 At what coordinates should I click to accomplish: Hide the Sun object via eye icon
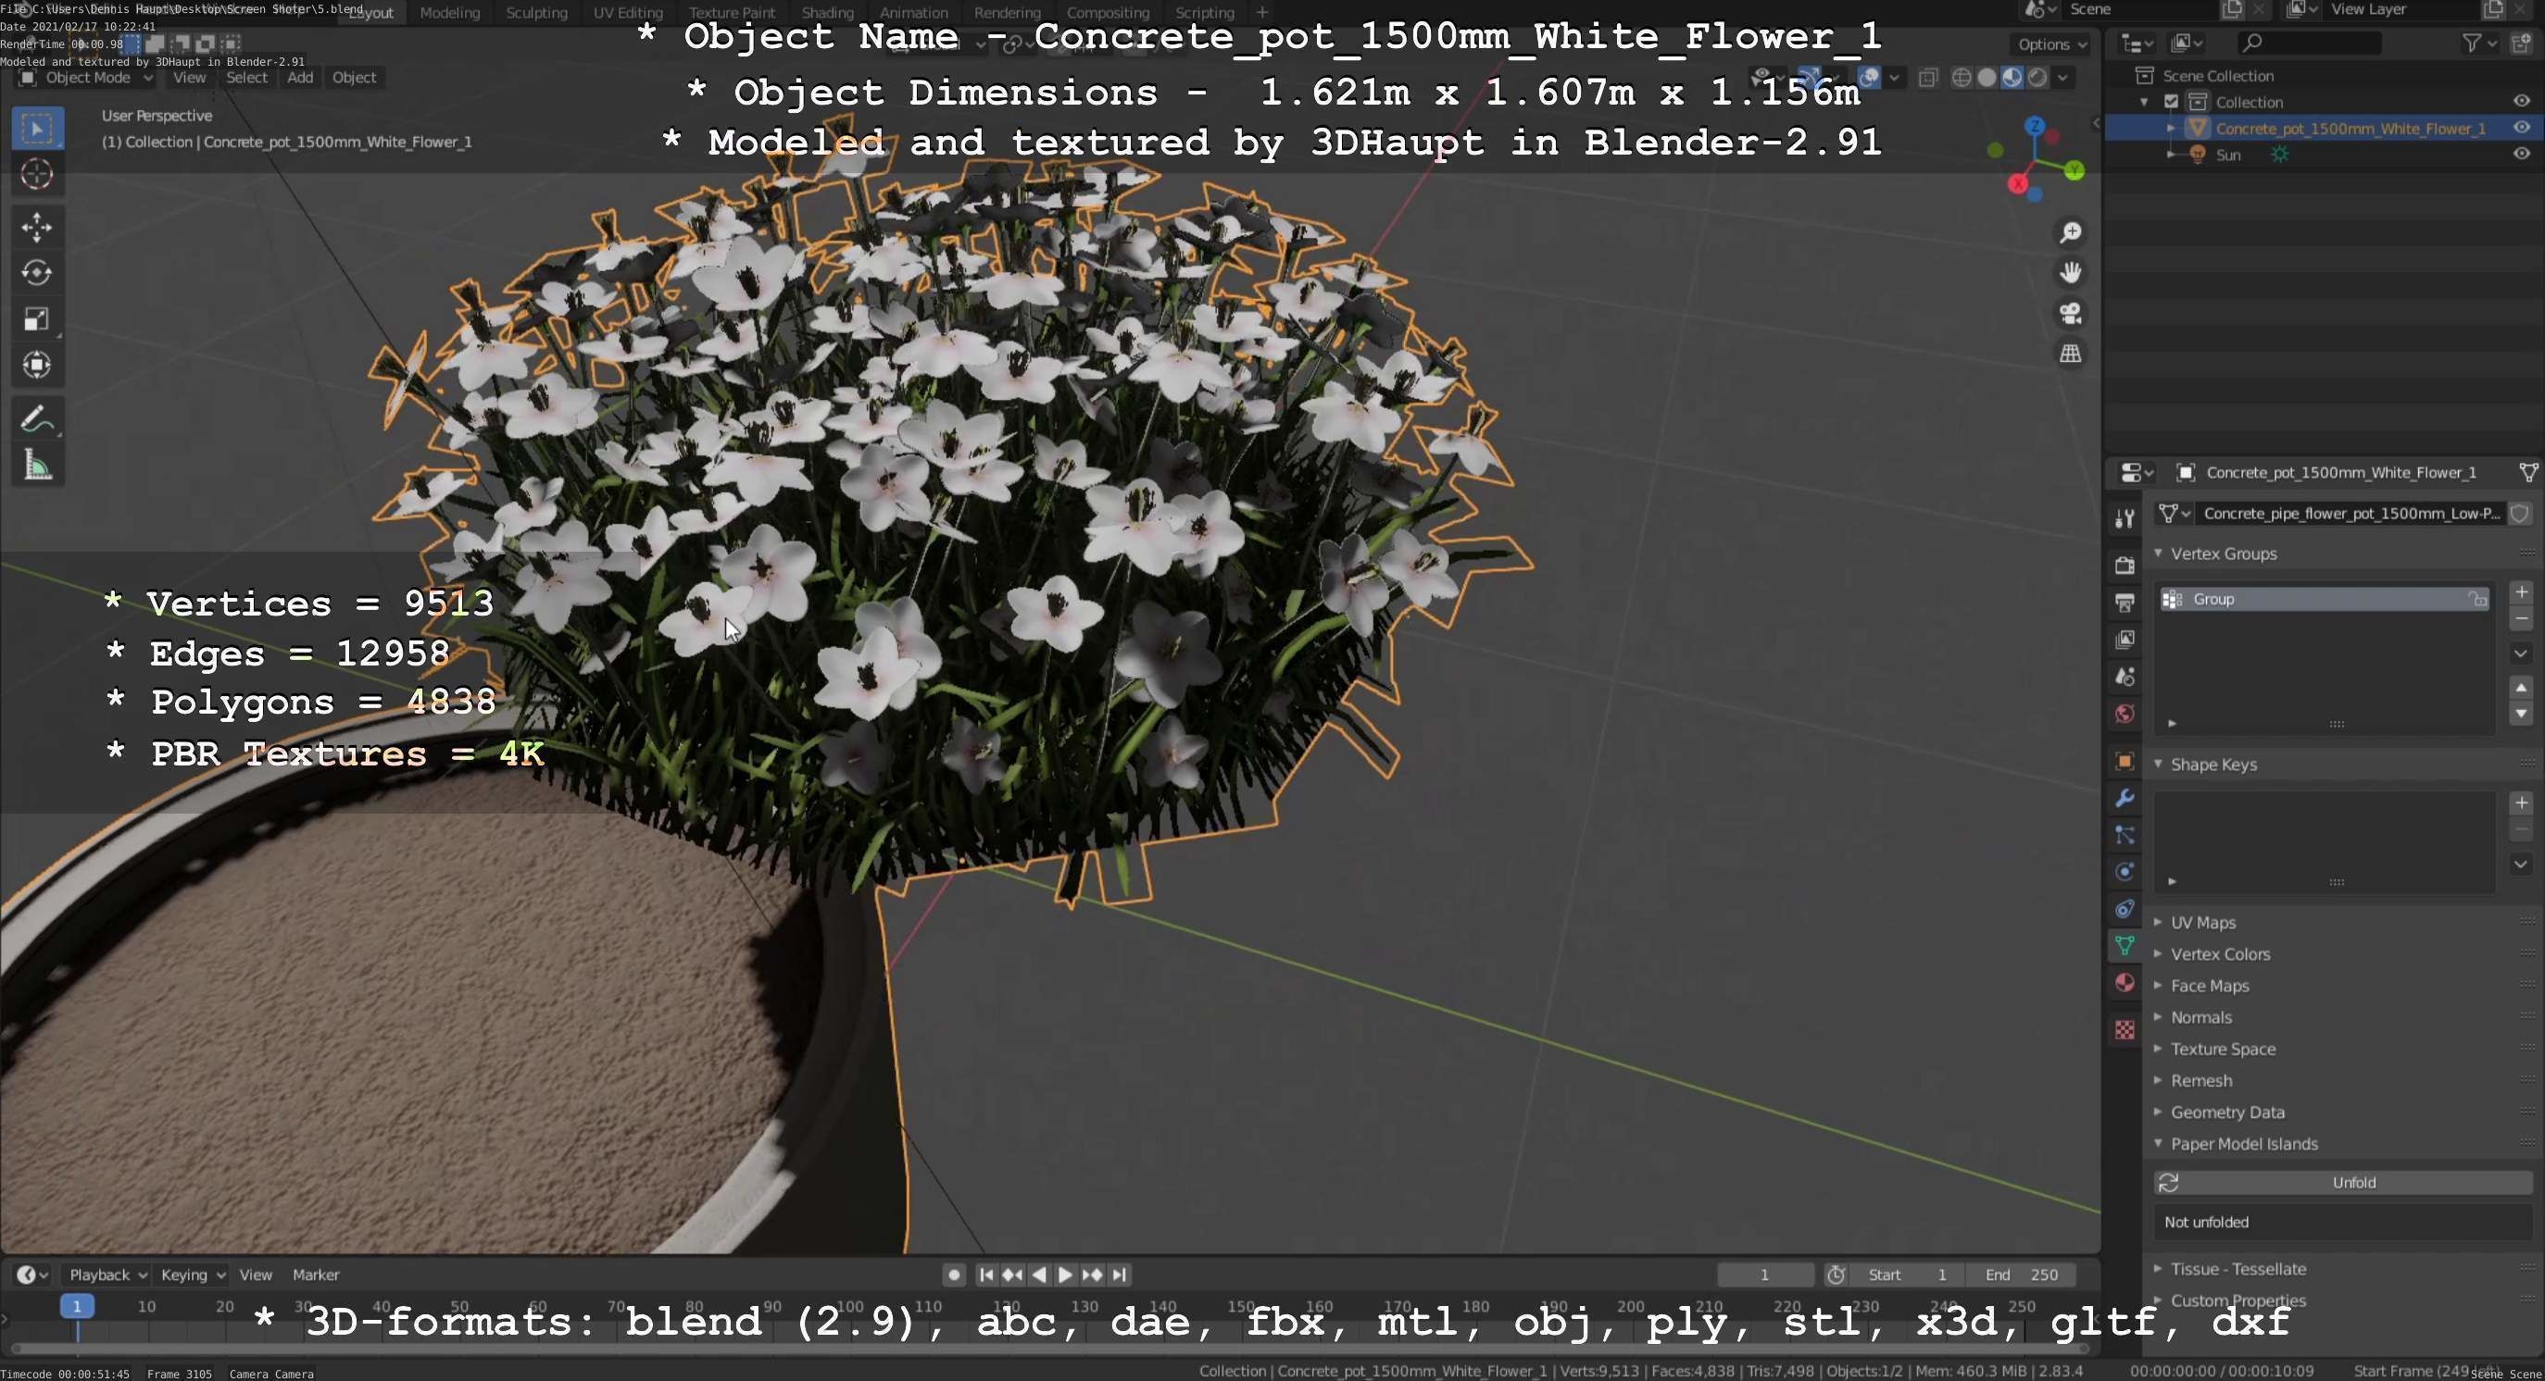coord(2521,154)
